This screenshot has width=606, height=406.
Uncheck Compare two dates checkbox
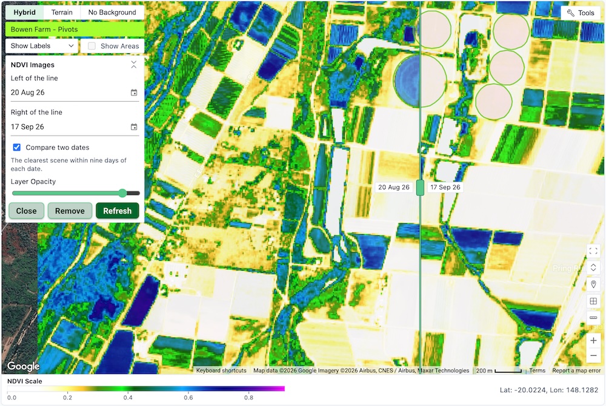16,148
